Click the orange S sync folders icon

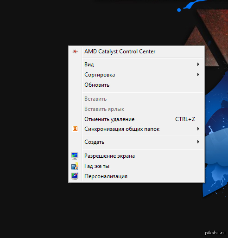pos(75,129)
